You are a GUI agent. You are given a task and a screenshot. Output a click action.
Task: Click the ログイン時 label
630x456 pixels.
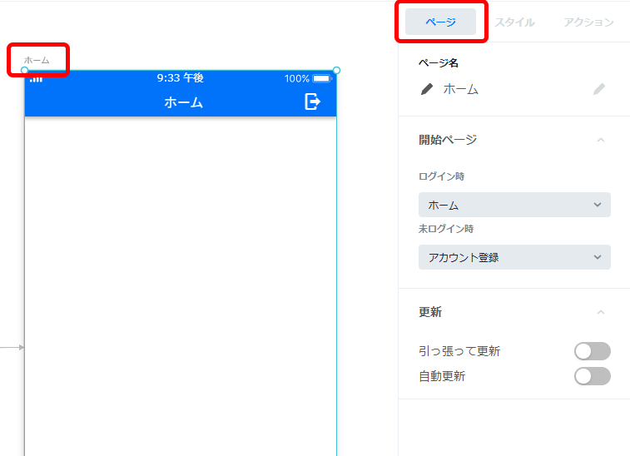tap(442, 176)
